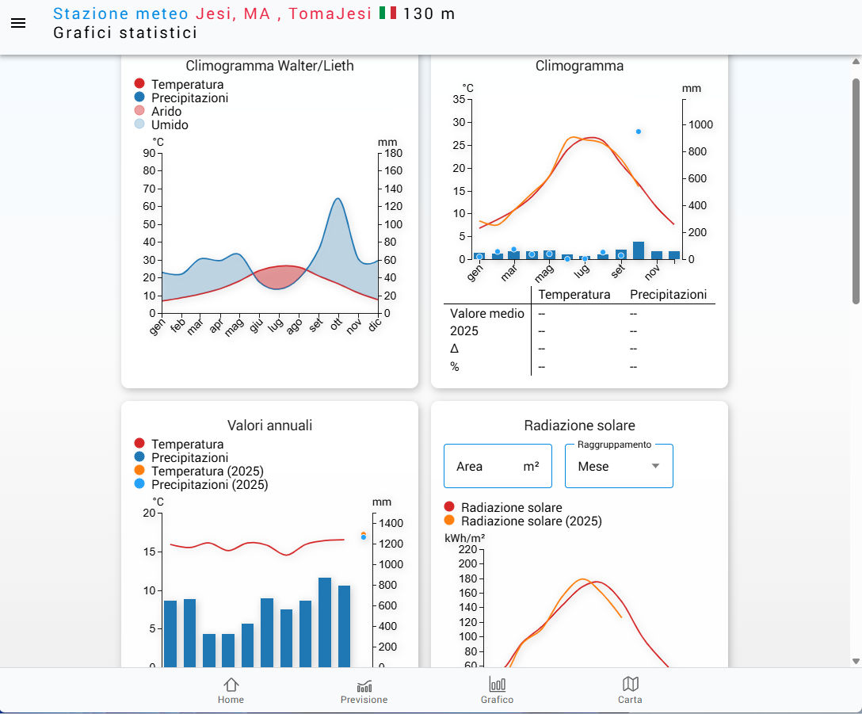Click the Stazione meteo header link

120,13
